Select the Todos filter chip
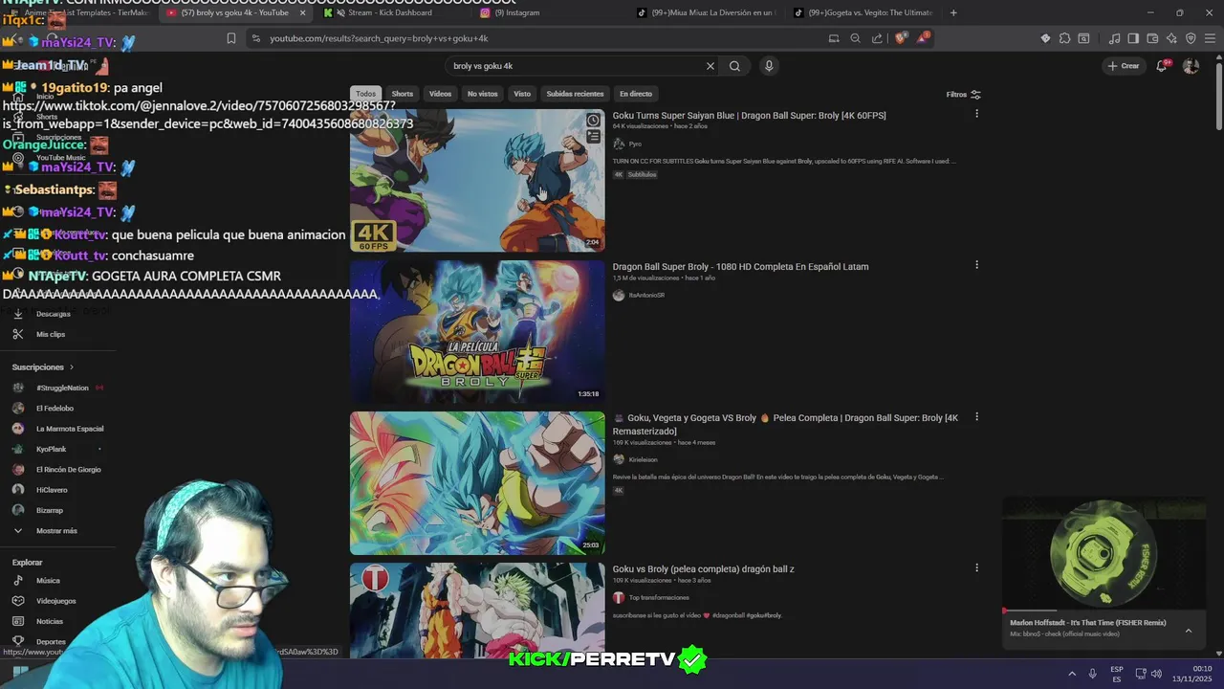The image size is (1224, 689). [366, 94]
